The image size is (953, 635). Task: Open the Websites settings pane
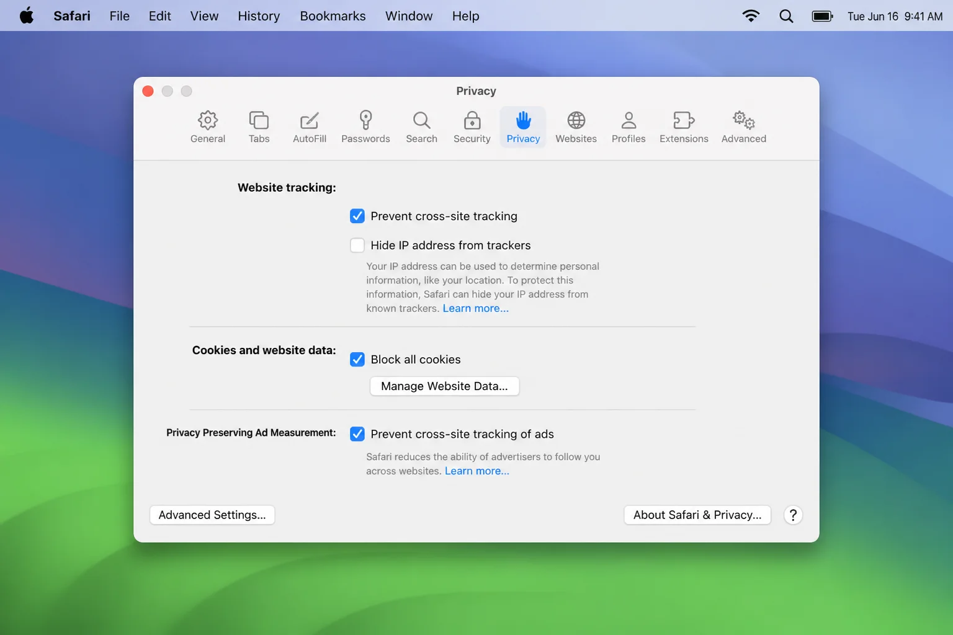[x=576, y=127]
